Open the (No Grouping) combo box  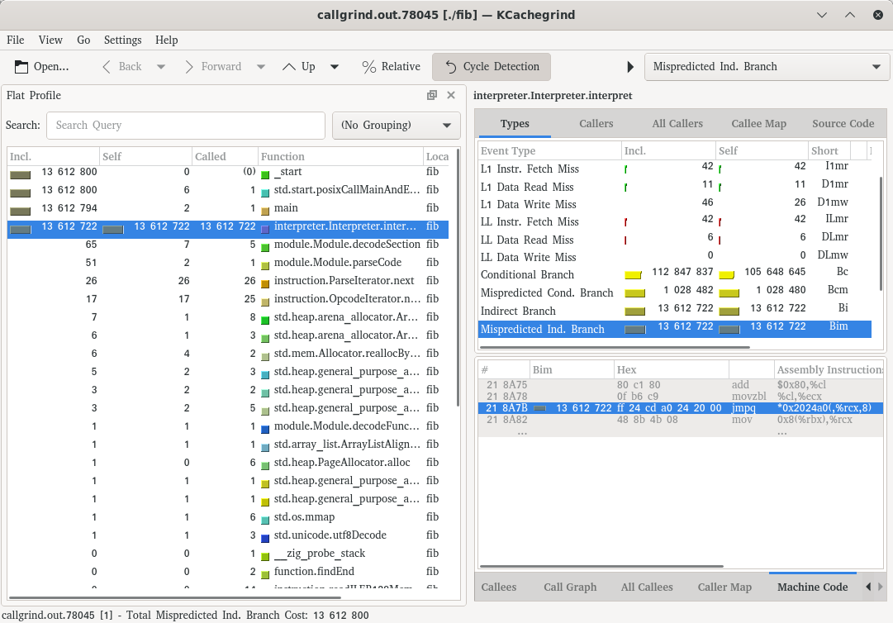click(x=397, y=126)
